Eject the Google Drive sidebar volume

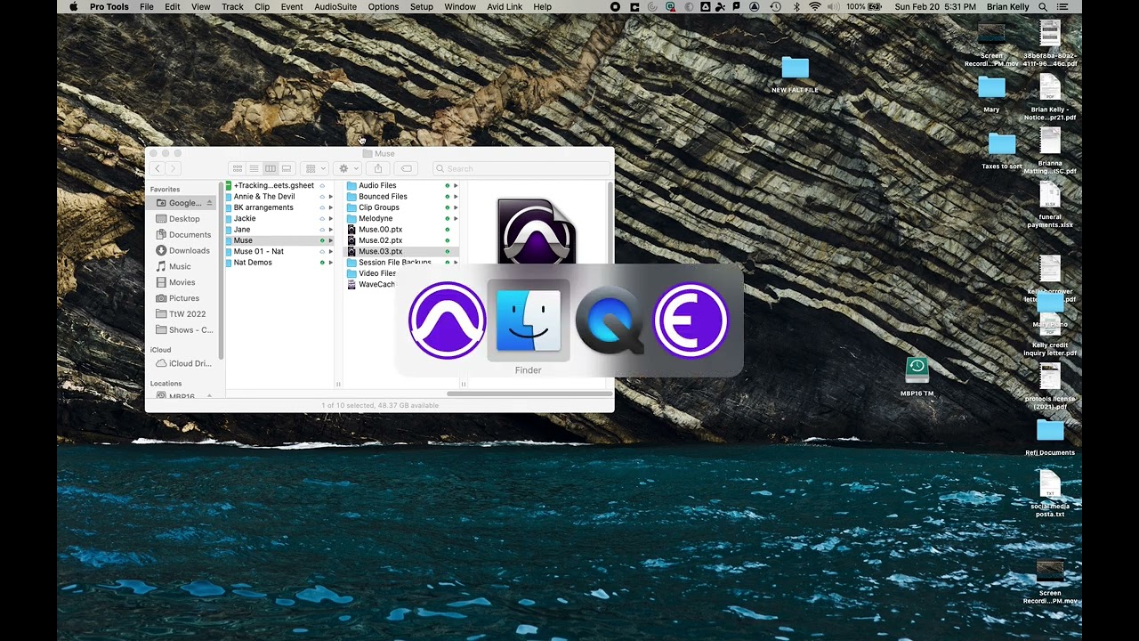210,203
